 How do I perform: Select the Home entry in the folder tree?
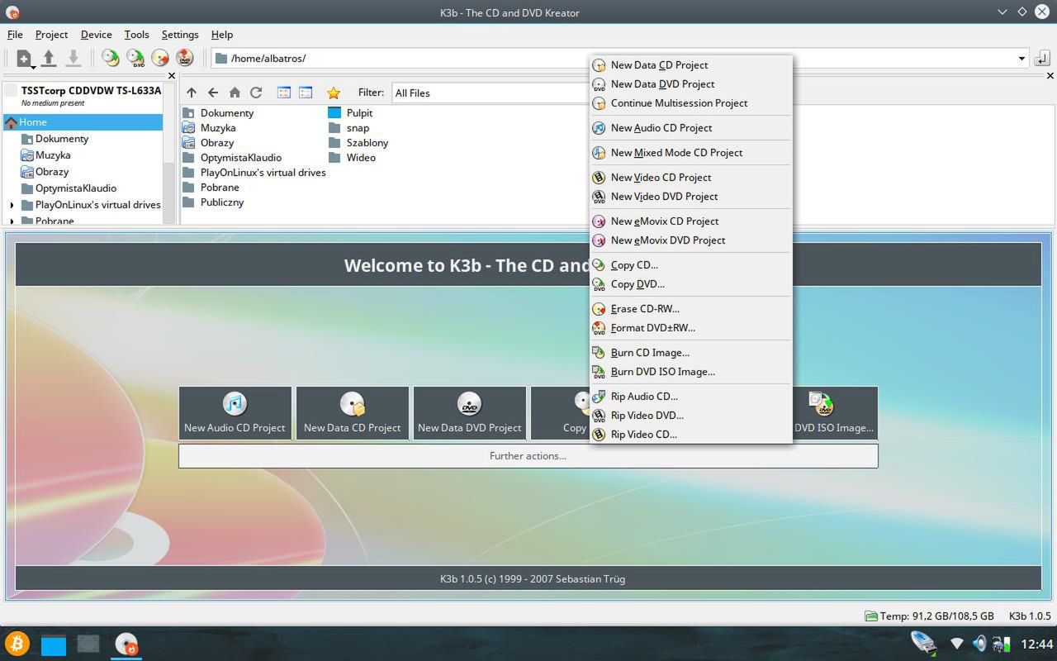pyautogui.click(x=83, y=122)
